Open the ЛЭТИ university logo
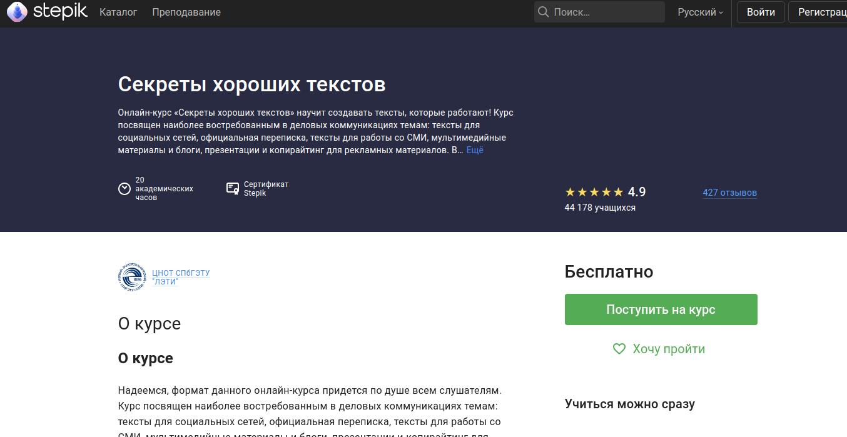Screen dimensions: 847x437 (132, 277)
